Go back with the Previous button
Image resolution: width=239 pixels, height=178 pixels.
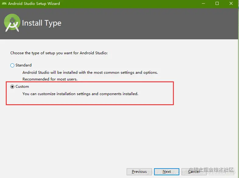coord(139,172)
